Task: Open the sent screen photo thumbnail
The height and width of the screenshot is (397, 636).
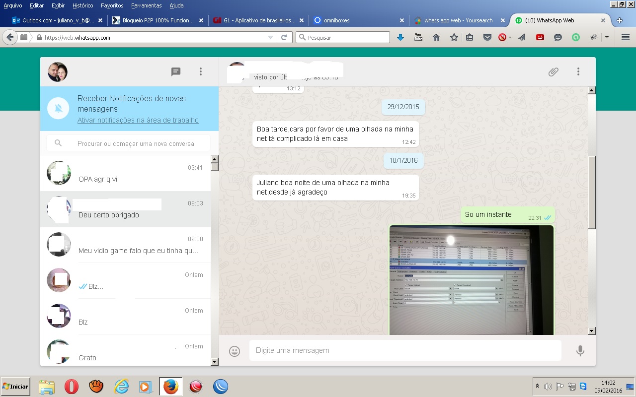Action: (472, 280)
